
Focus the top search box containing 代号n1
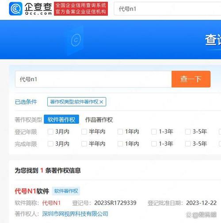tap(168, 9)
